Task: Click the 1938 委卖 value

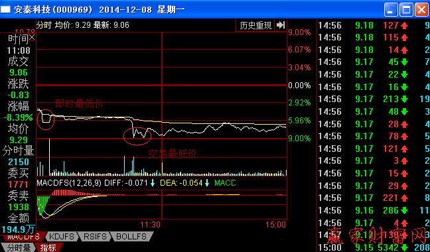Action: click(x=19, y=206)
